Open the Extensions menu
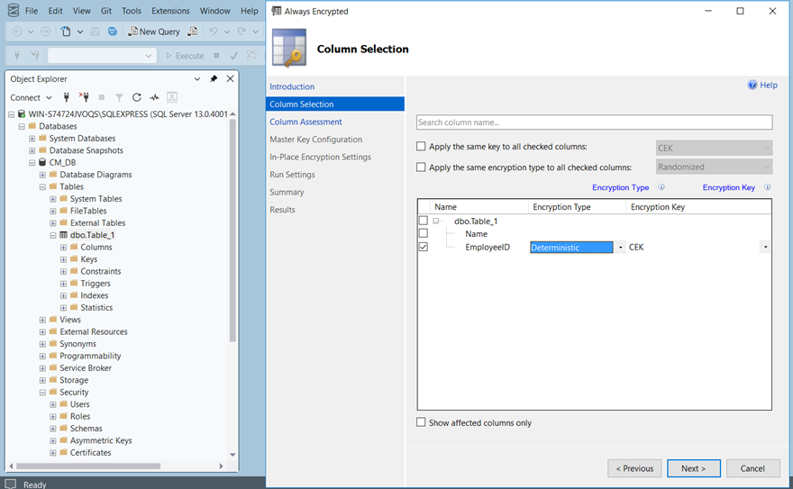 (170, 11)
